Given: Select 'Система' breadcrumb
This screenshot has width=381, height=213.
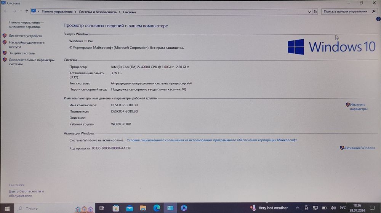Looking at the screenshot, I should pyautogui.click(x=129, y=12).
